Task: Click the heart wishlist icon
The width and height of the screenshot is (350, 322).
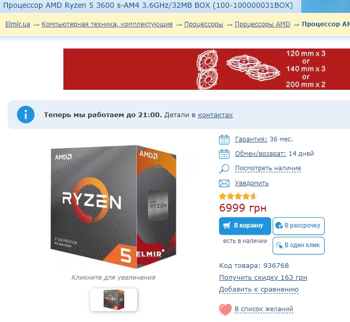Action: [x=225, y=309]
